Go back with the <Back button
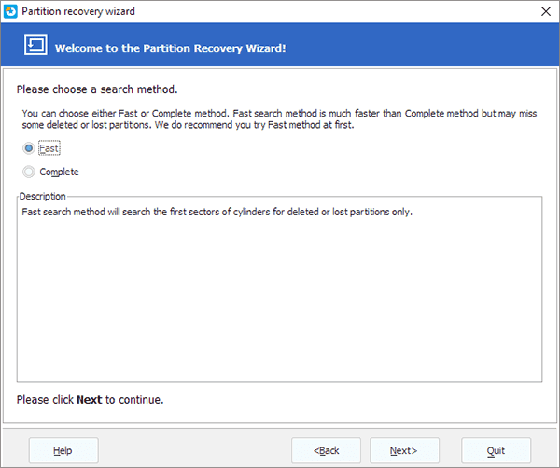This screenshot has height=468, width=560. pos(326,450)
